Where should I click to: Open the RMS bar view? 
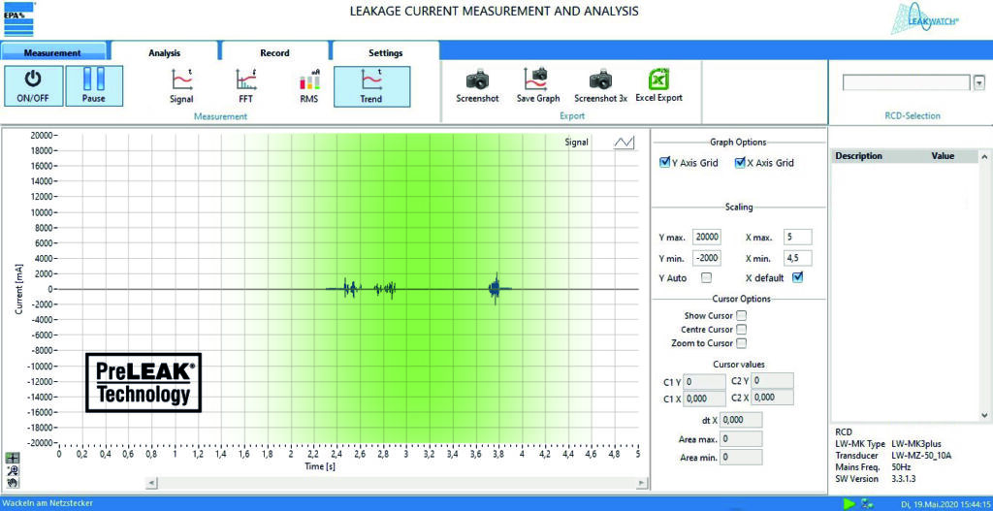click(308, 80)
